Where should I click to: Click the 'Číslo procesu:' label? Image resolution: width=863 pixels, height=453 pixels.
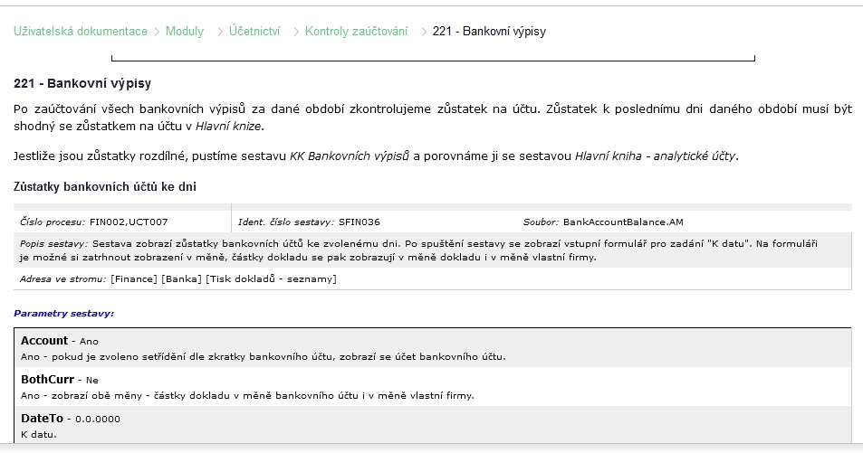click(x=53, y=222)
